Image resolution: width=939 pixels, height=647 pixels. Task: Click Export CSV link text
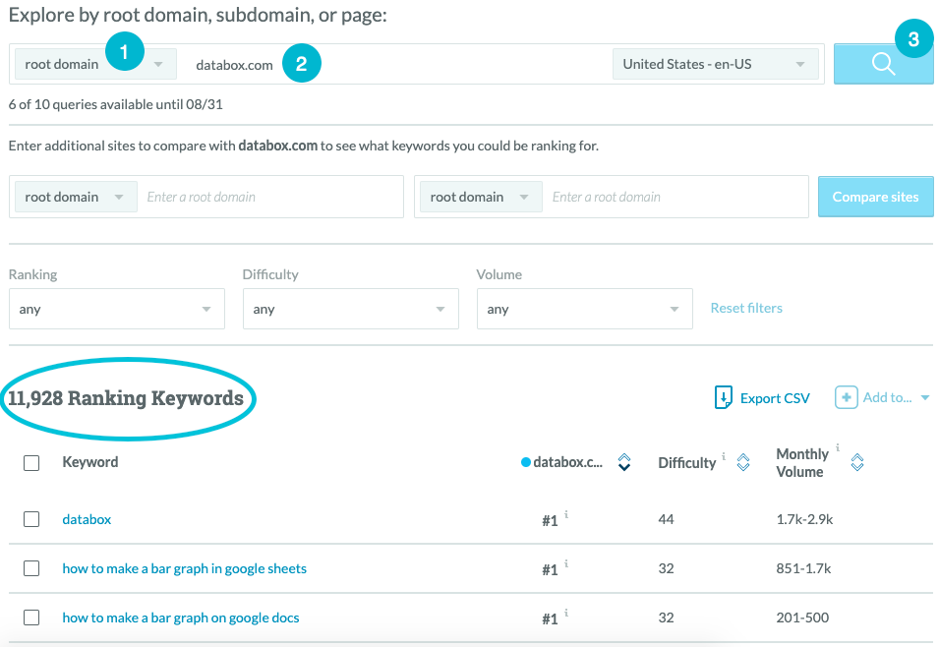[775, 398]
